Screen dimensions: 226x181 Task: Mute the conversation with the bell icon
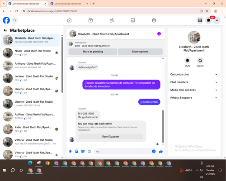188,61
